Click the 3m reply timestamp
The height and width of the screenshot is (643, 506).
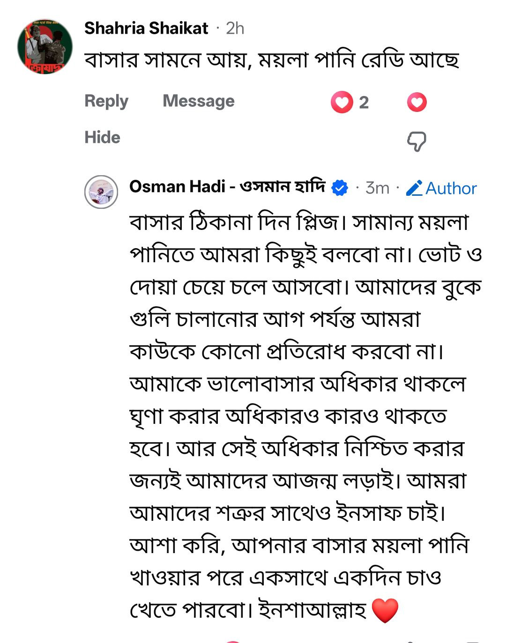[x=377, y=188]
